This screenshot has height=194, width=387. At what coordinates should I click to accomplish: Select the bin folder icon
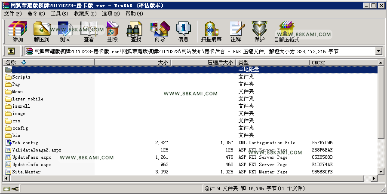click(8, 135)
